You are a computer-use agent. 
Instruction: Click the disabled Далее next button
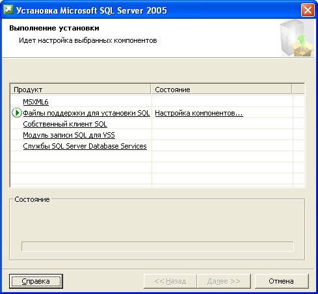click(x=224, y=281)
